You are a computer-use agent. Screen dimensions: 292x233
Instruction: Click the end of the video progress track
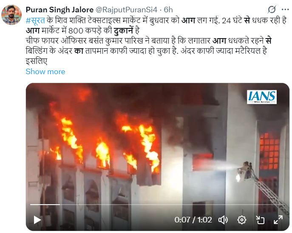pos(284,205)
